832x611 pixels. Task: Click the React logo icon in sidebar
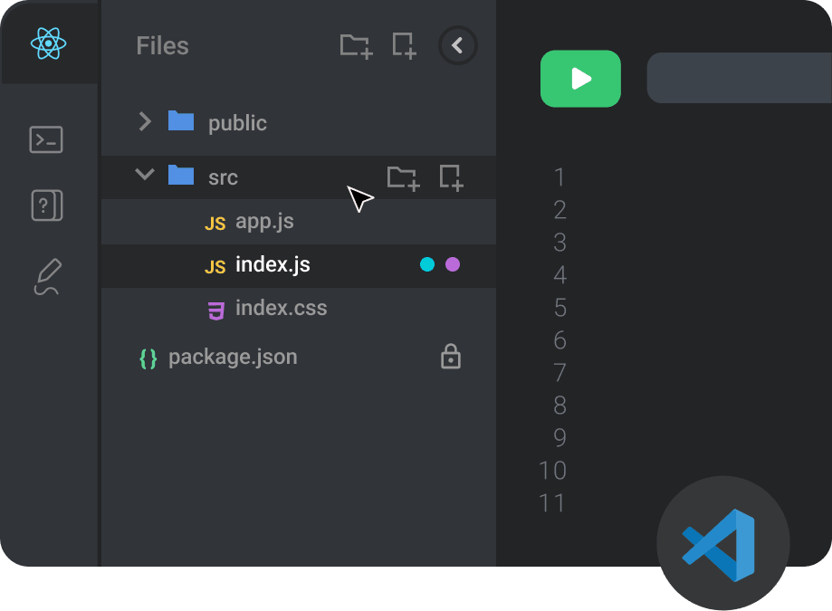pos(48,43)
